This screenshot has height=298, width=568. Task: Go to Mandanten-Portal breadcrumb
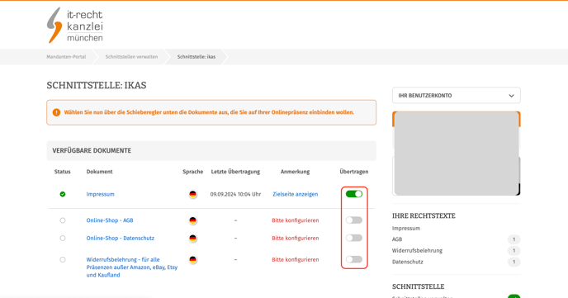(x=66, y=57)
